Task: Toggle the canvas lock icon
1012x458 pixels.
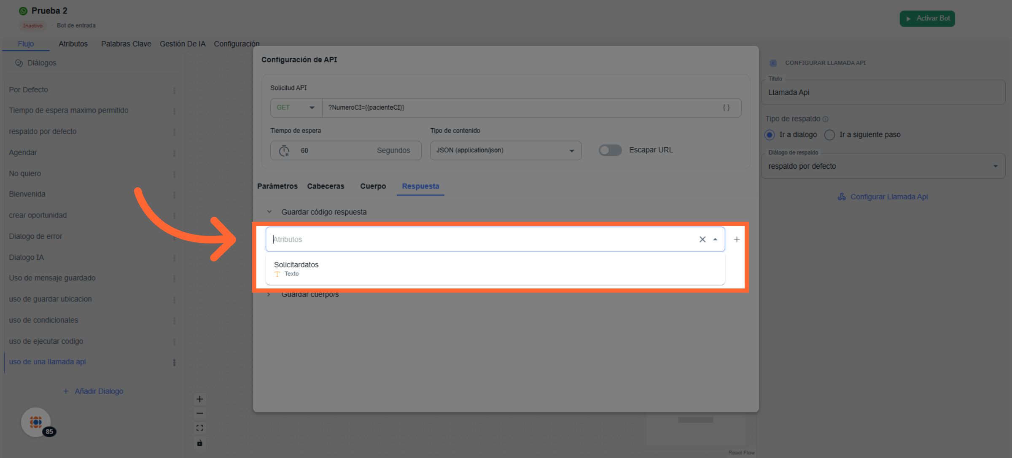Action: pyautogui.click(x=200, y=443)
